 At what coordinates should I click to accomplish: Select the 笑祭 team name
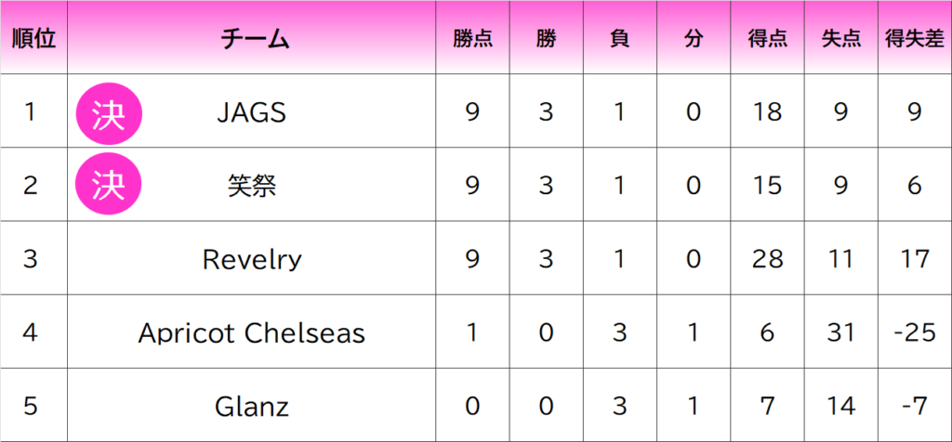coord(251,186)
